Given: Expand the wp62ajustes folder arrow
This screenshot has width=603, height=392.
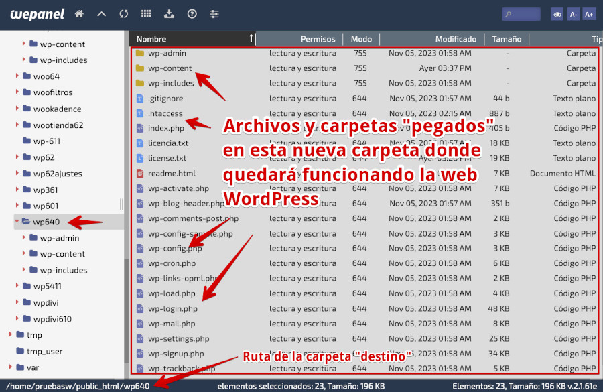Looking at the screenshot, I should click(17, 173).
